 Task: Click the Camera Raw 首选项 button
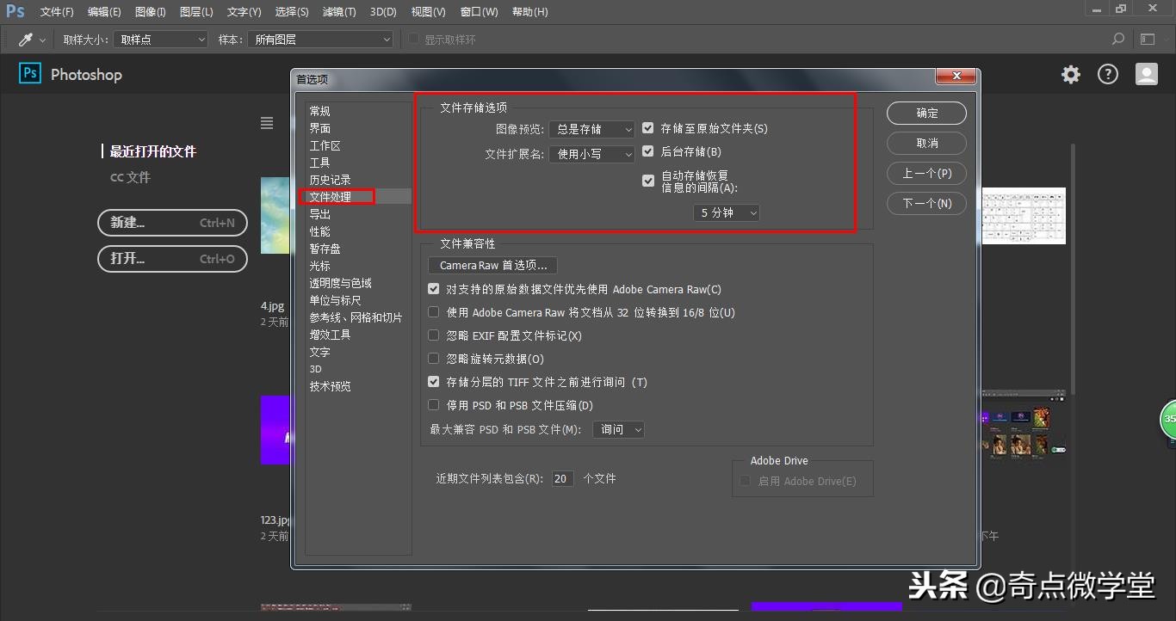pos(492,265)
